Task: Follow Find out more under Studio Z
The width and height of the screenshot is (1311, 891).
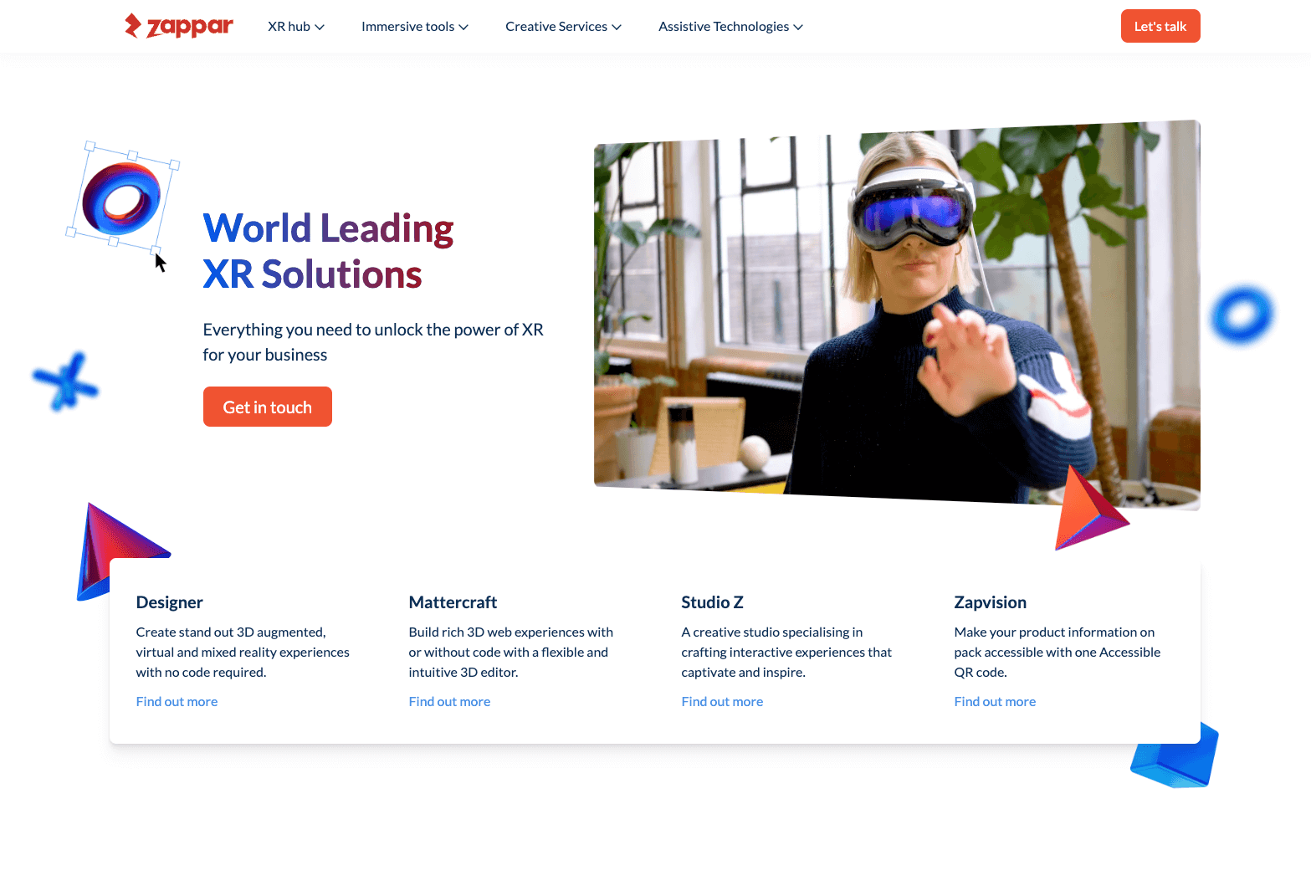Action: [722, 701]
